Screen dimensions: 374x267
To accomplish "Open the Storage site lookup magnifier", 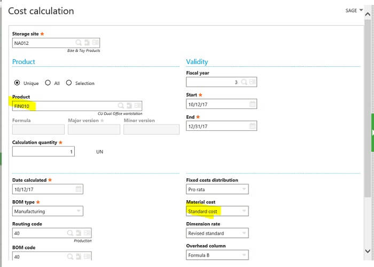I will coord(78,43).
